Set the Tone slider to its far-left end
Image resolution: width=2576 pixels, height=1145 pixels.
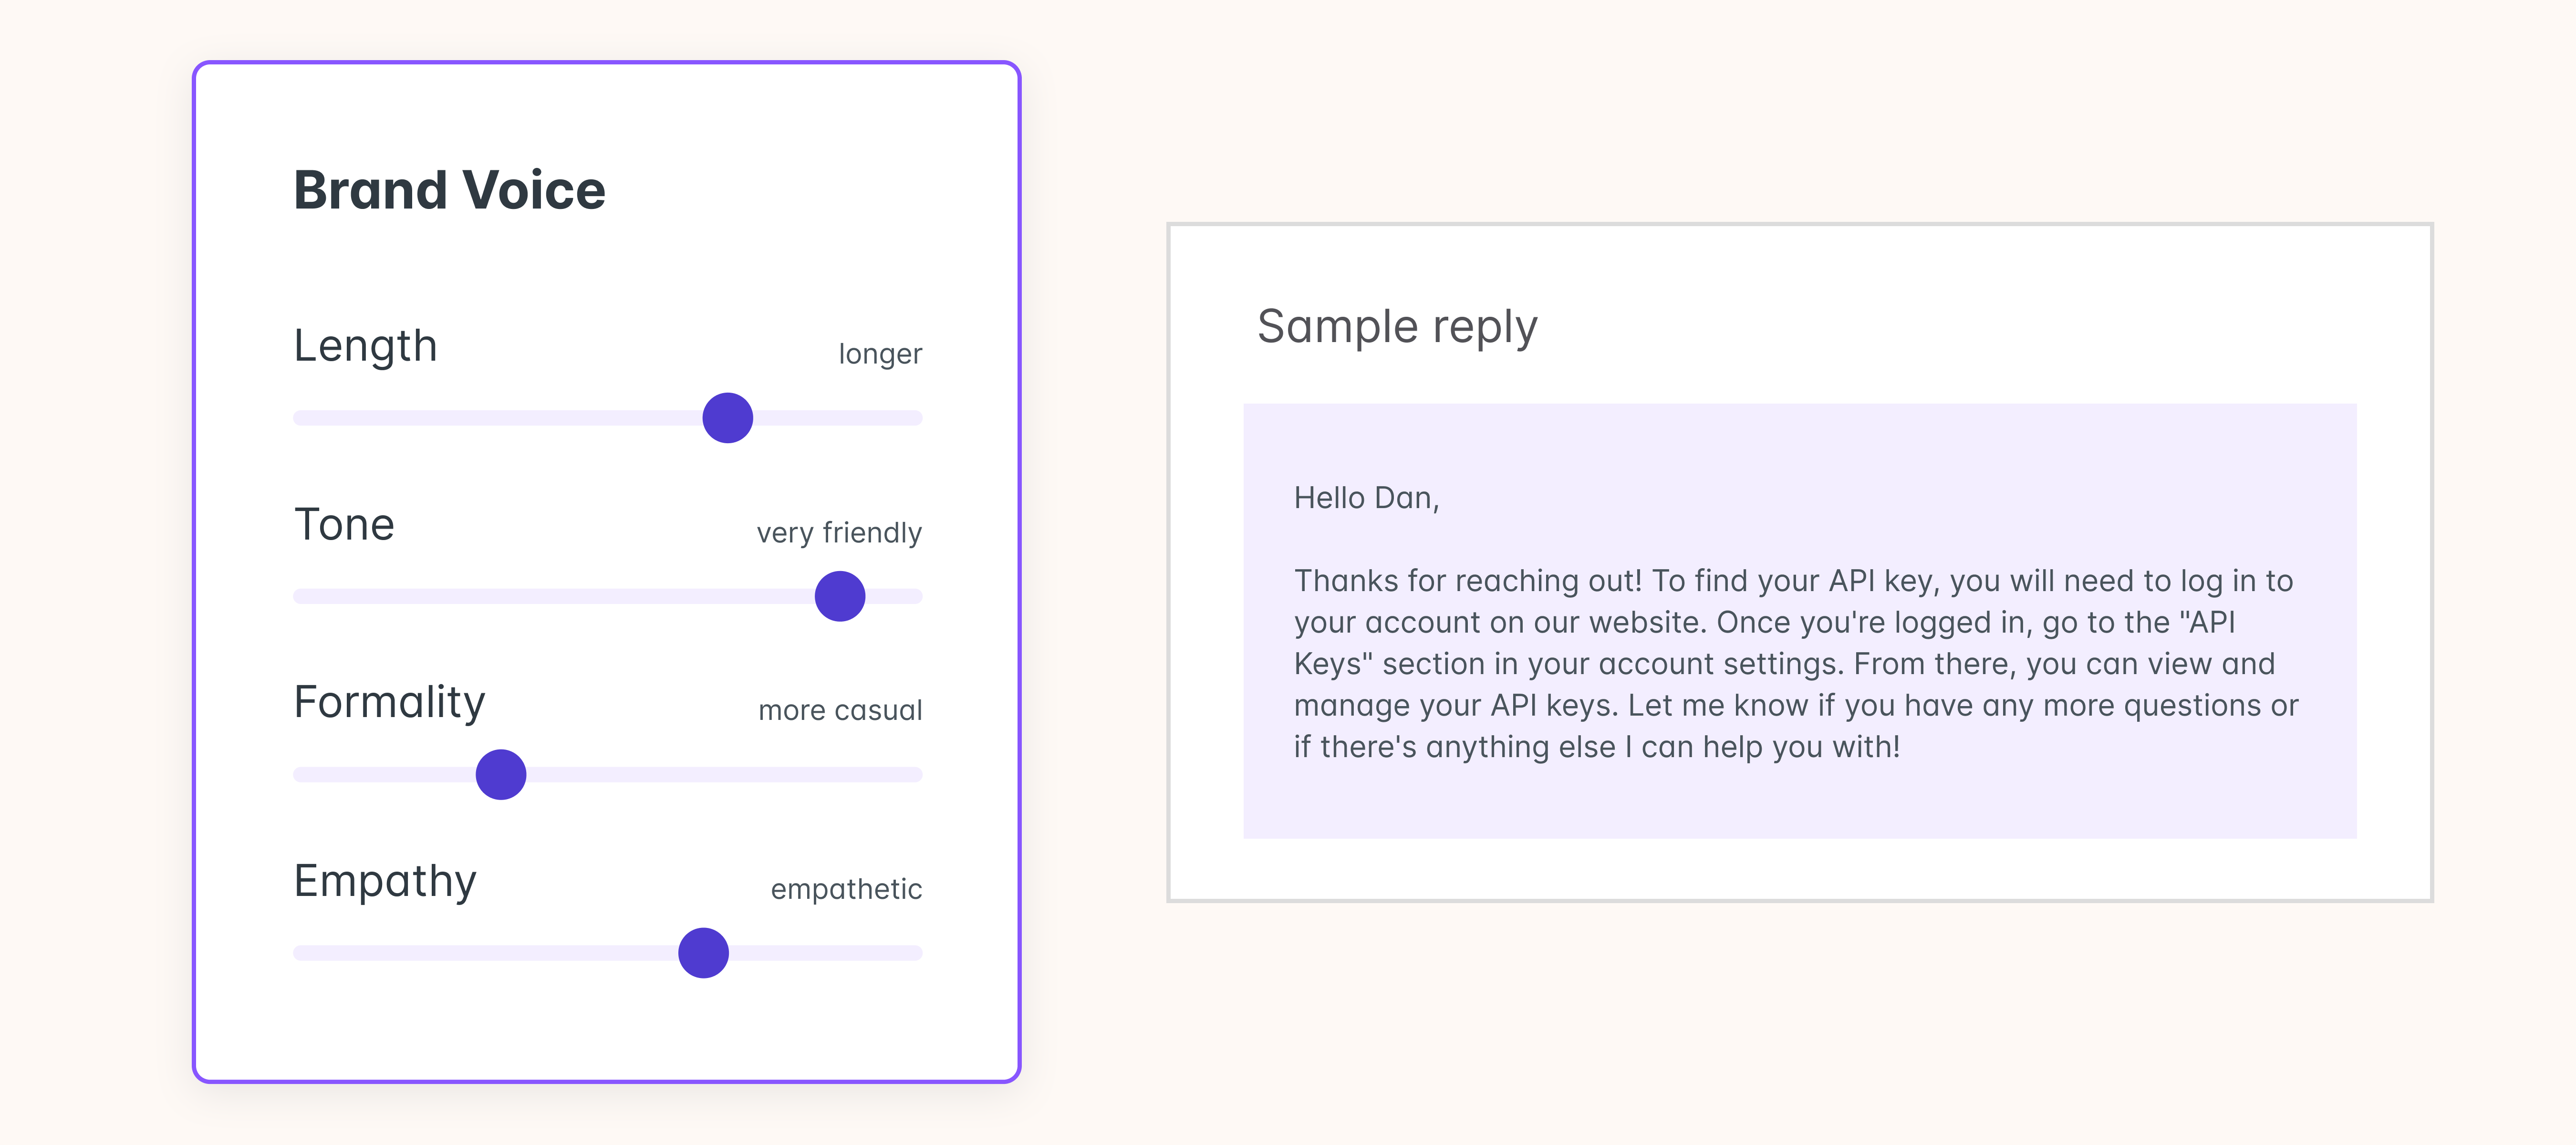point(299,596)
